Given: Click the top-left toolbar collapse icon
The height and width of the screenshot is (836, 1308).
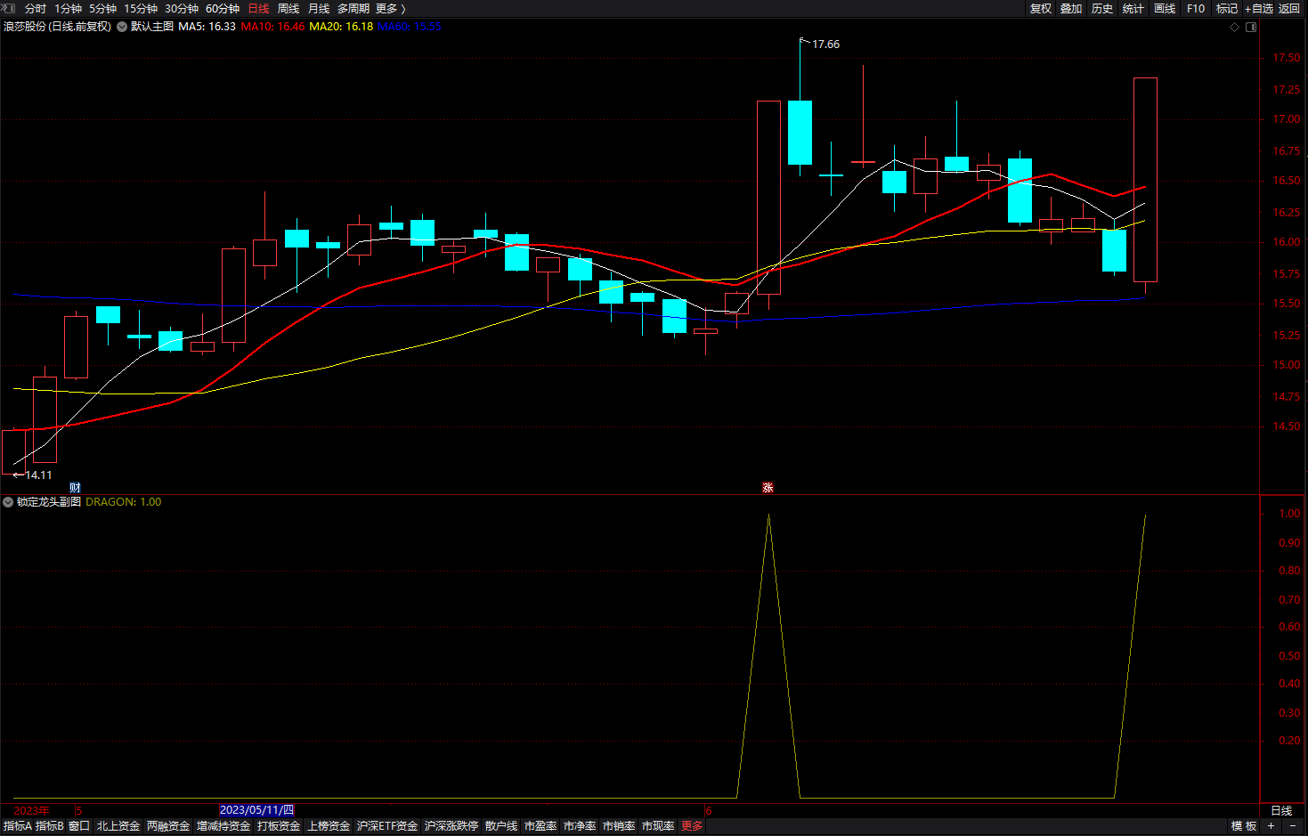Looking at the screenshot, I should click(x=8, y=7).
